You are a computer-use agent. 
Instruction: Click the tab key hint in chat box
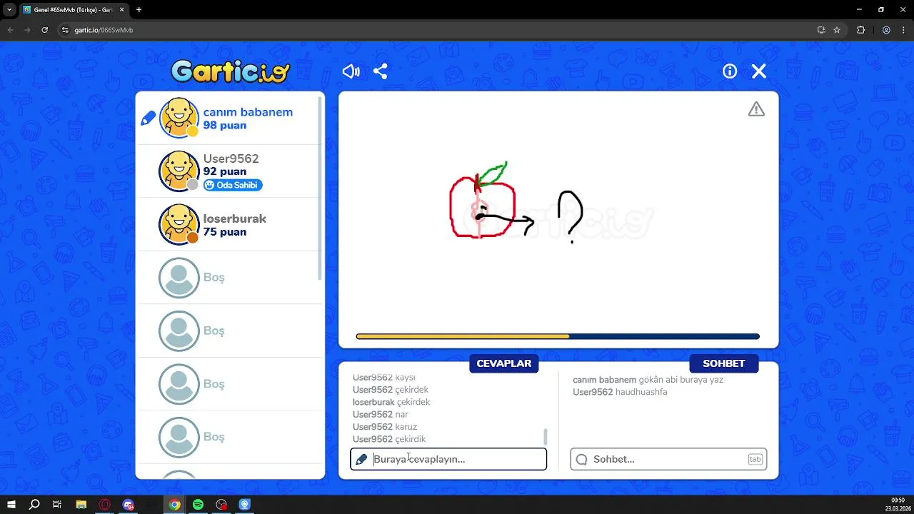pos(755,459)
